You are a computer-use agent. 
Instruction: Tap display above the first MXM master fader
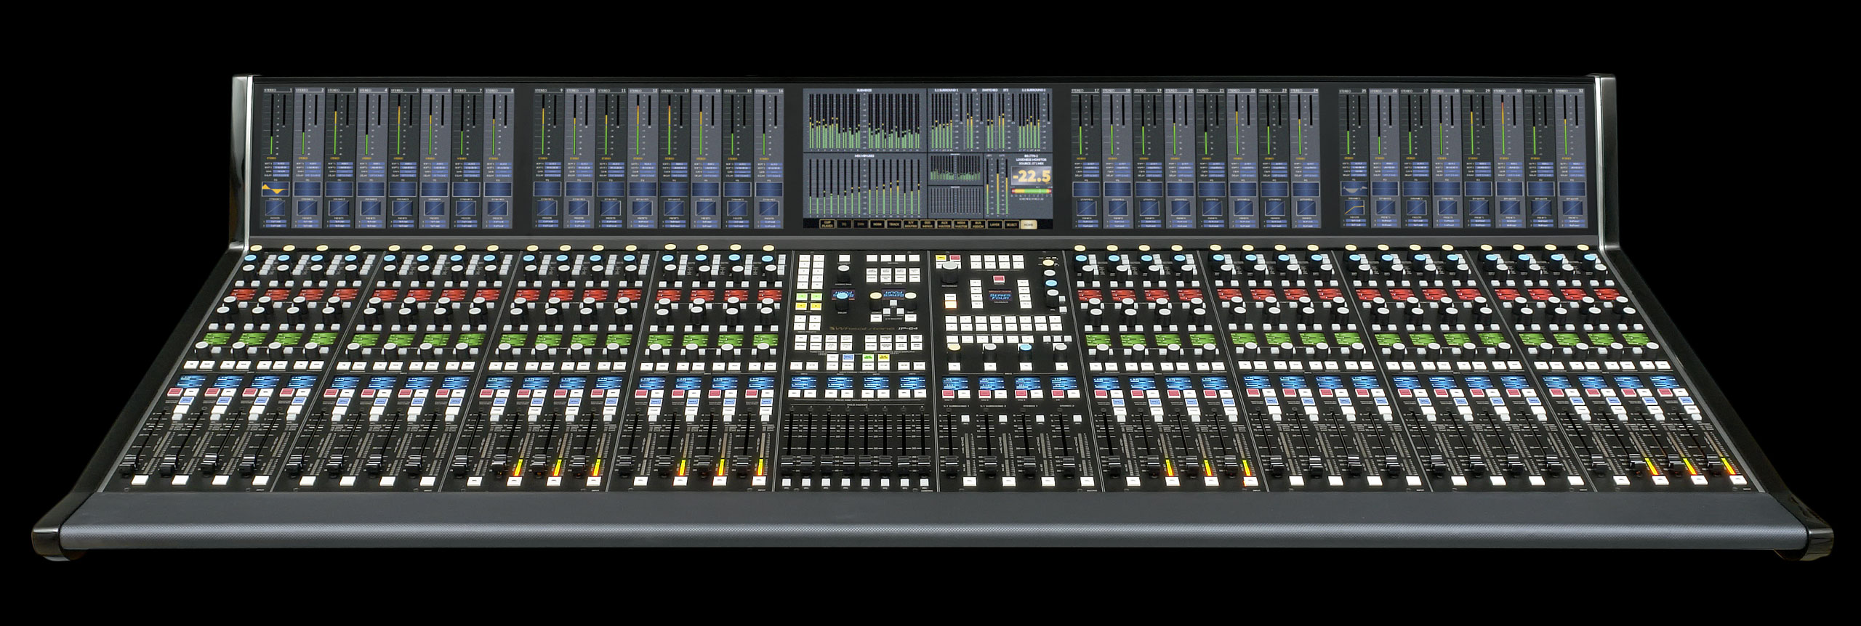tap(804, 383)
